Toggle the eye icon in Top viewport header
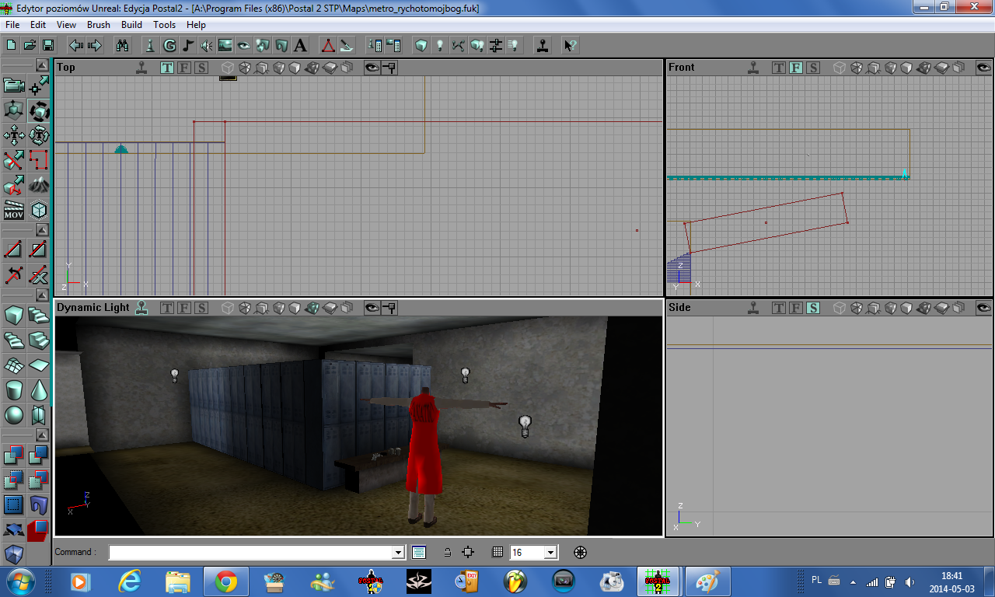 (x=372, y=68)
